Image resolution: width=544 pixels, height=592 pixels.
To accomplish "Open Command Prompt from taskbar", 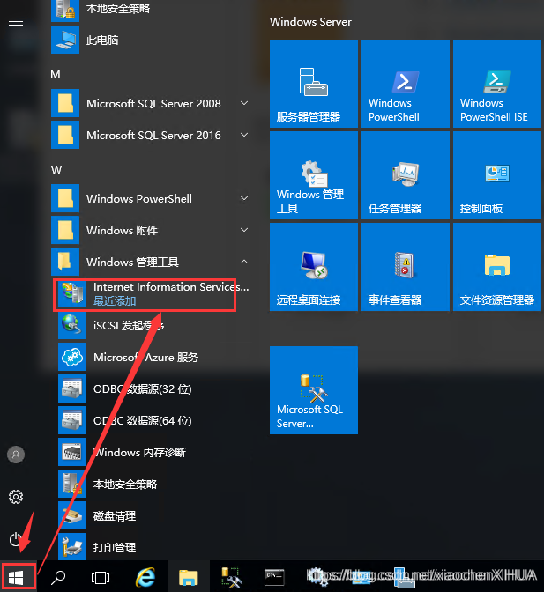I will click(x=274, y=577).
